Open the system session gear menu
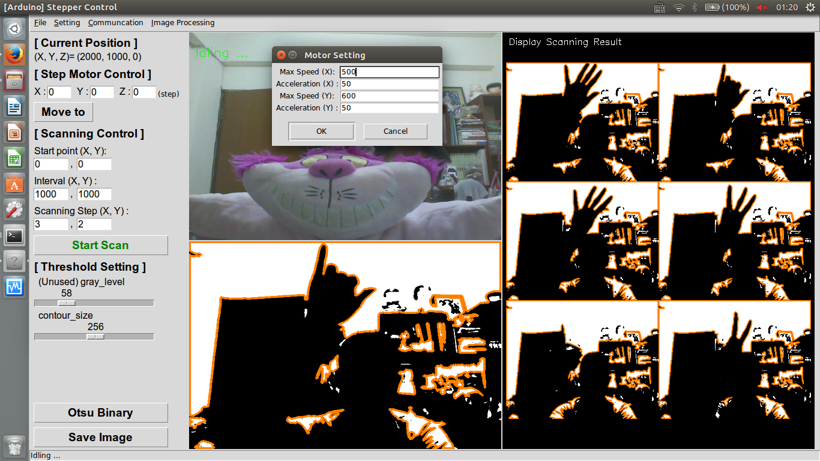820x461 pixels. click(x=810, y=7)
